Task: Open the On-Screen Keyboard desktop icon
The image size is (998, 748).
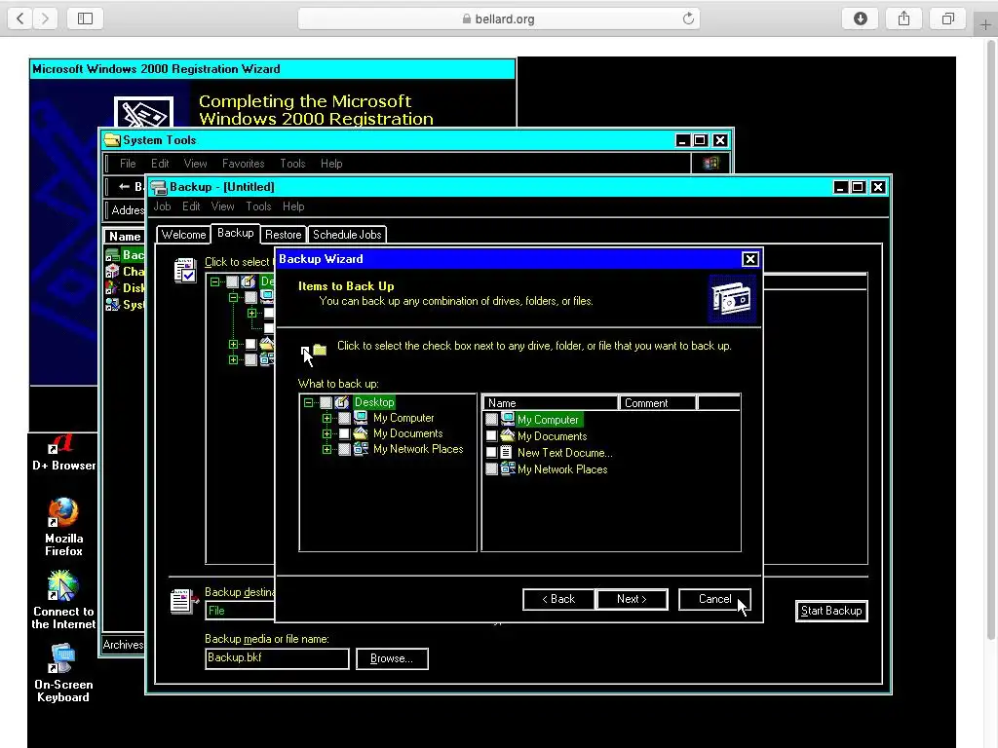Action: (63, 673)
